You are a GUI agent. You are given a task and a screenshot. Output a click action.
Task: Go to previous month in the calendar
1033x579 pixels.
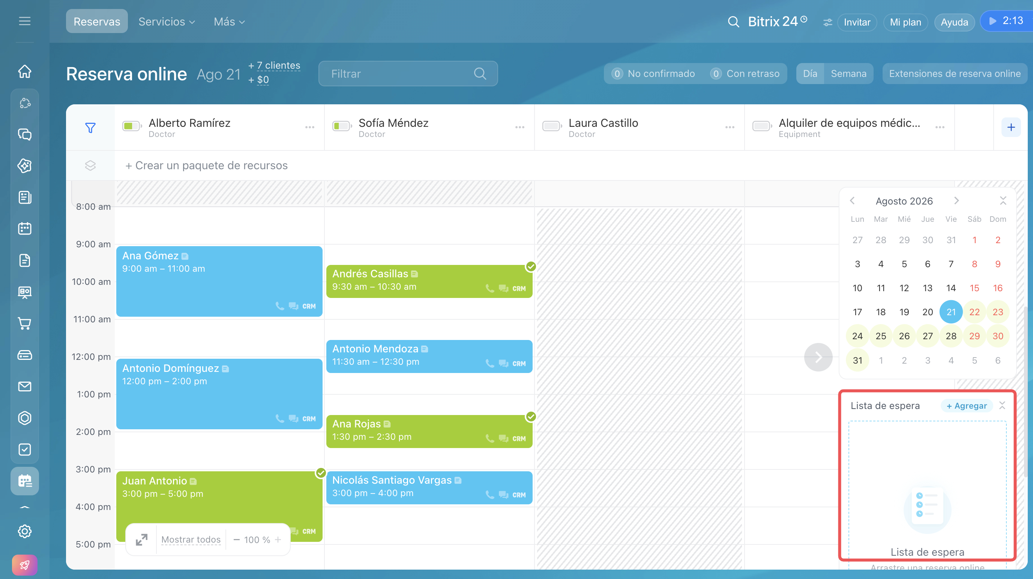(853, 201)
